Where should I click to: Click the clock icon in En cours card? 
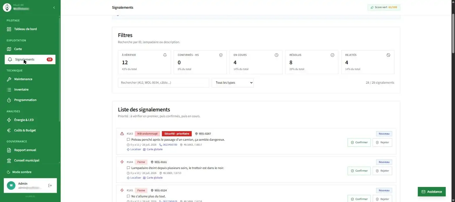pos(277,55)
